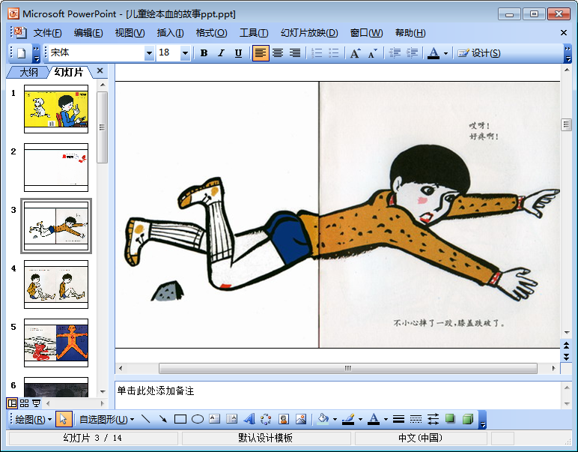Apply Line Color brush
Image resolution: width=578 pixels, height=452 pixels.
[x=348, y=419]
